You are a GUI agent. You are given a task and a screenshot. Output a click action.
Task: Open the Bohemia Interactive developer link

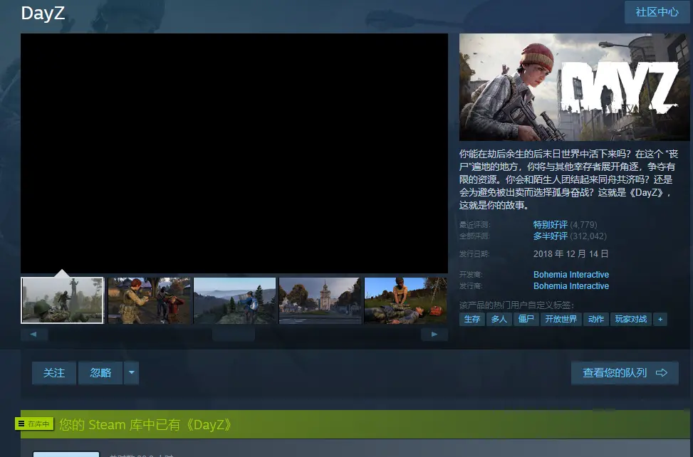[x=571, y=275]
